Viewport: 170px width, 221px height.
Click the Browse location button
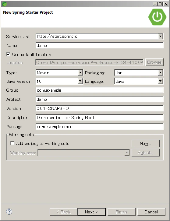pos(154,62)
